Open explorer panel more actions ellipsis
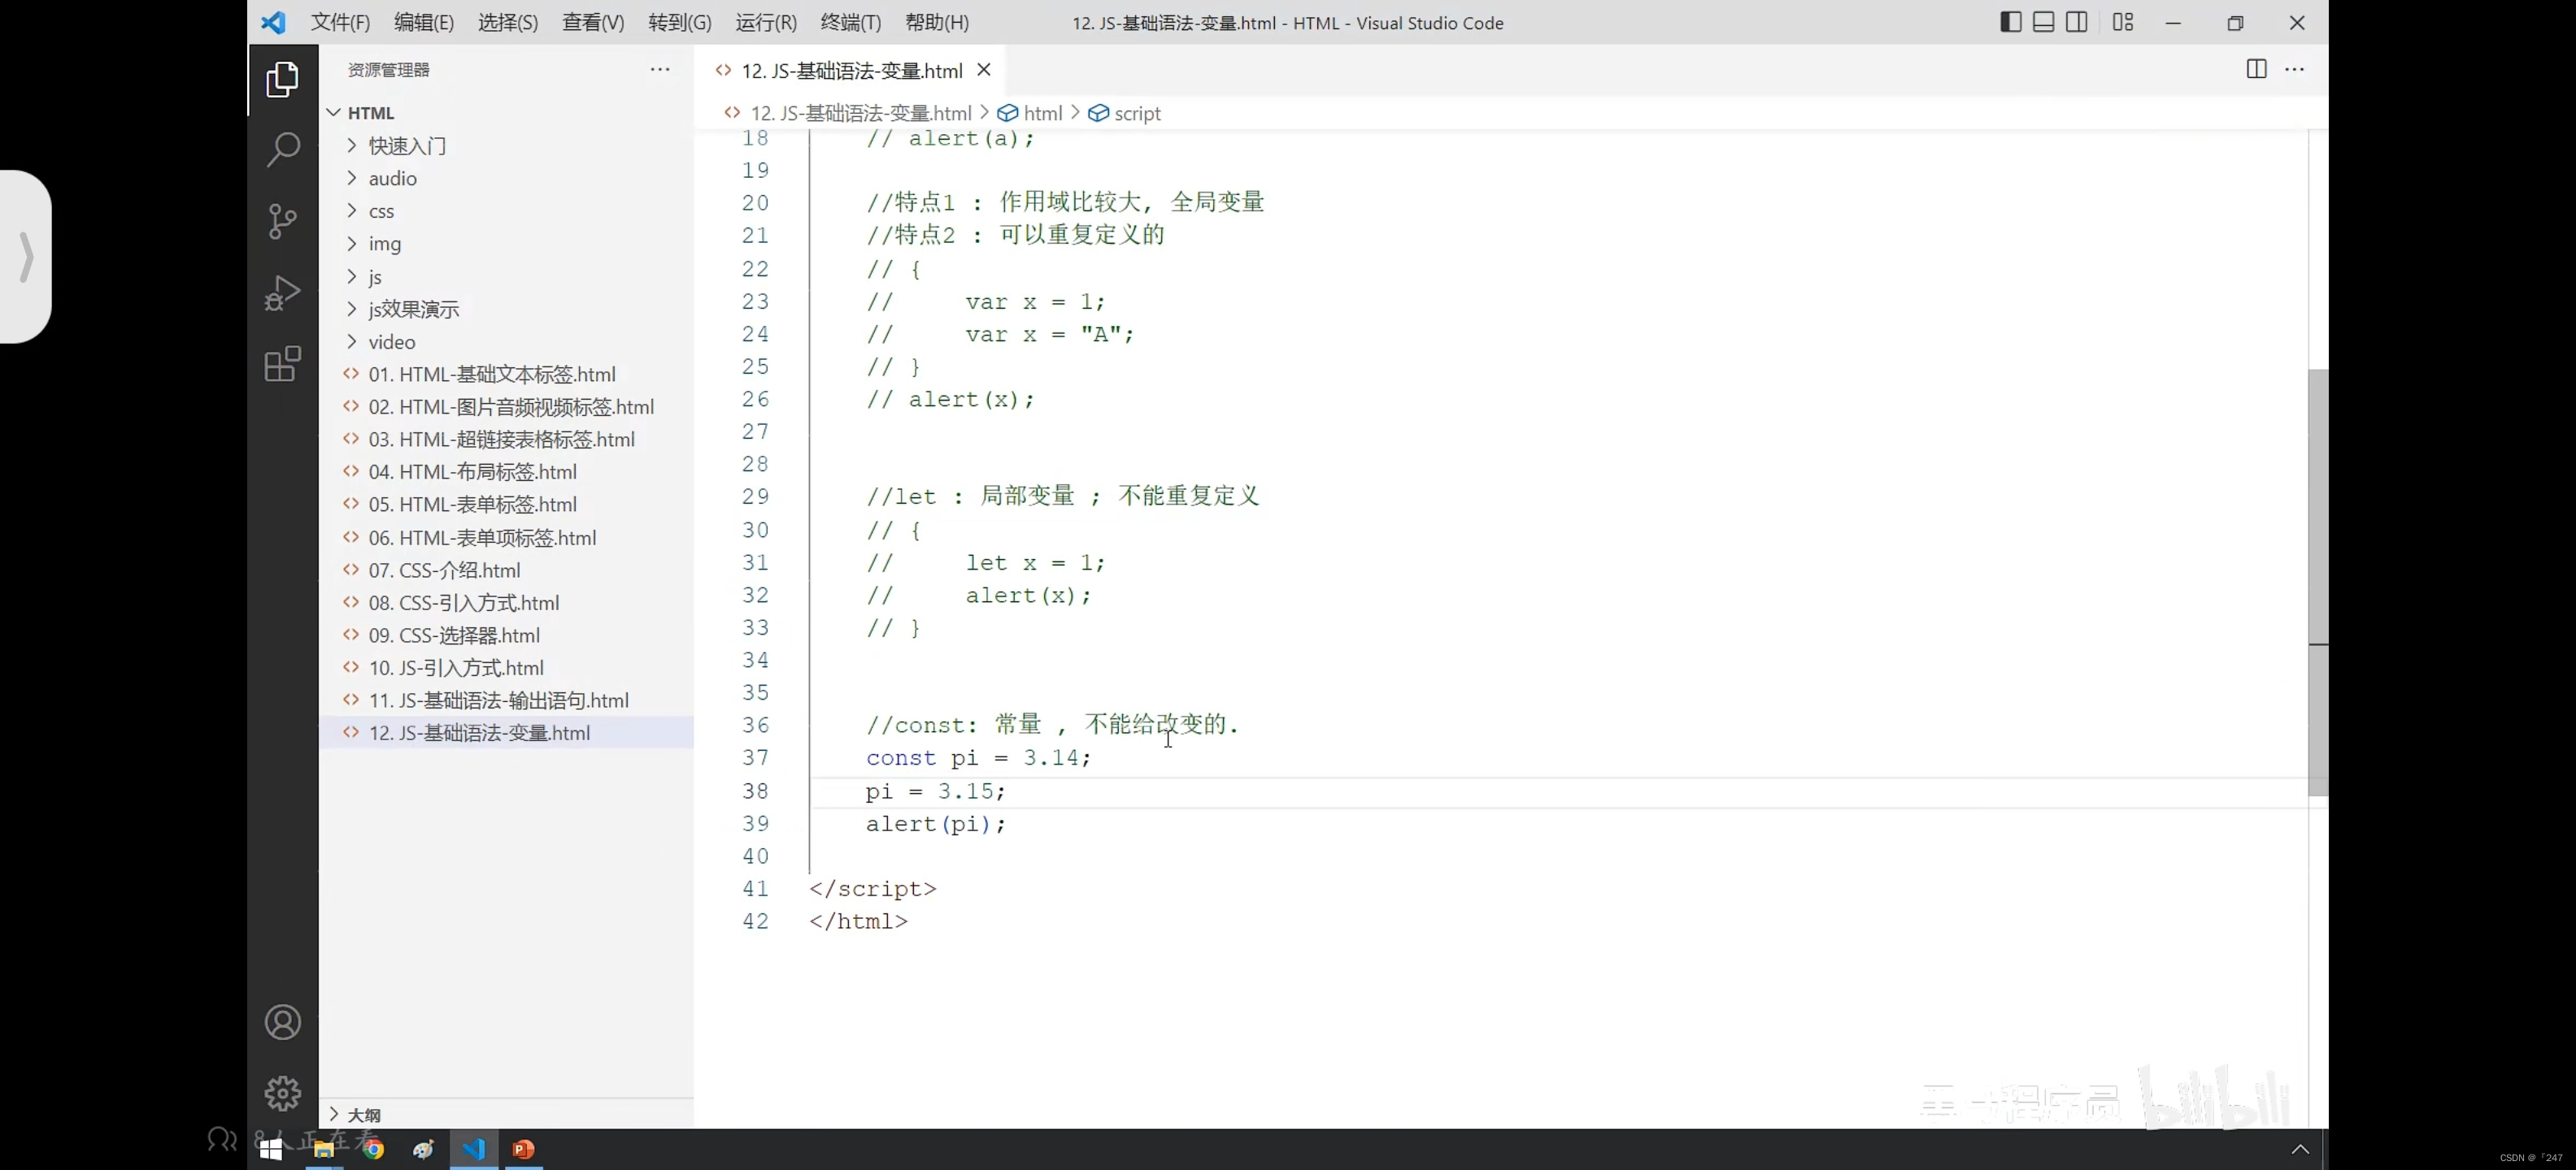Screen dimensions: 2576x1170 pos(660,69)
